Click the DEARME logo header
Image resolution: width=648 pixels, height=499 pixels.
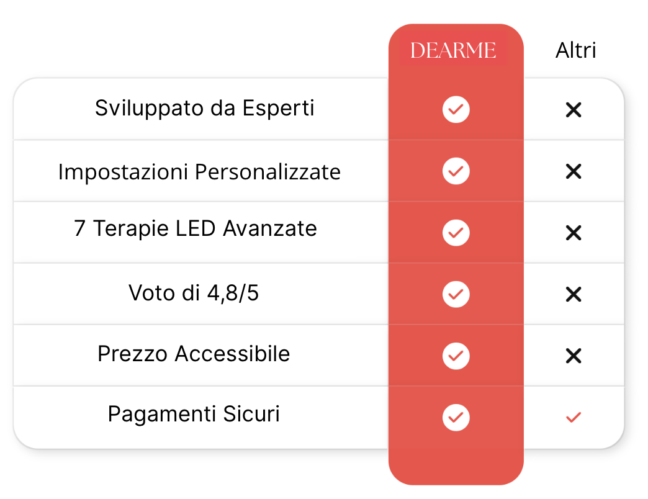point(453,50)
